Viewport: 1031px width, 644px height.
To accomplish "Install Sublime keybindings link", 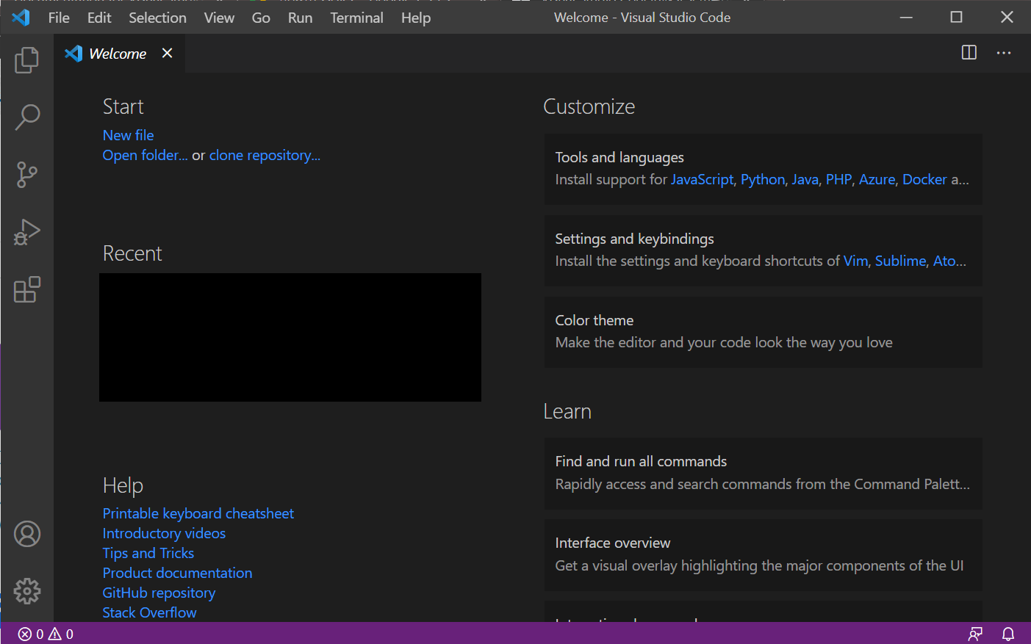I will click(x=900, y=261).
